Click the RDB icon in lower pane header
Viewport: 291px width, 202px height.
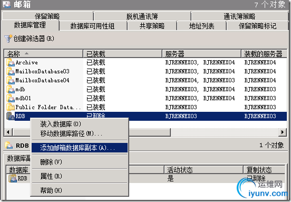point(9,145)
